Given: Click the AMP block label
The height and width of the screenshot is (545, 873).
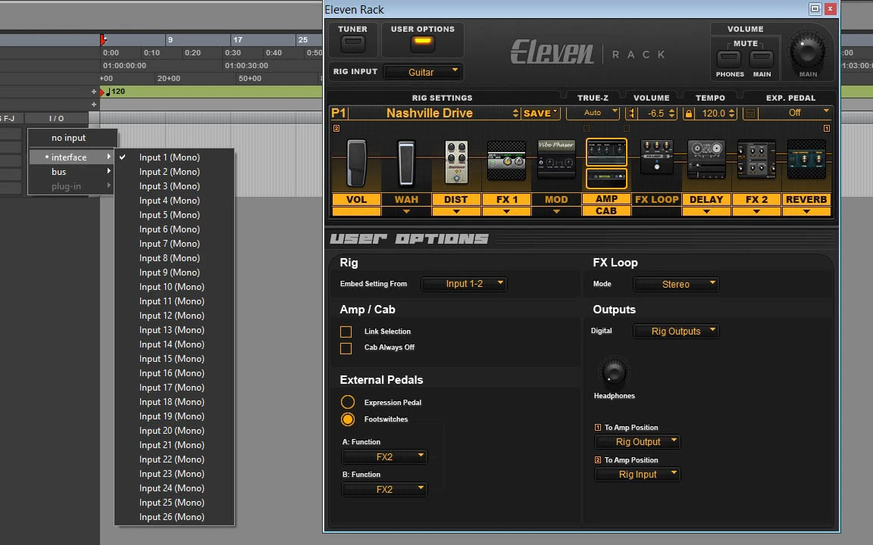Looking at the screenshot, I should pyautogui.click(x=606, y=198).
